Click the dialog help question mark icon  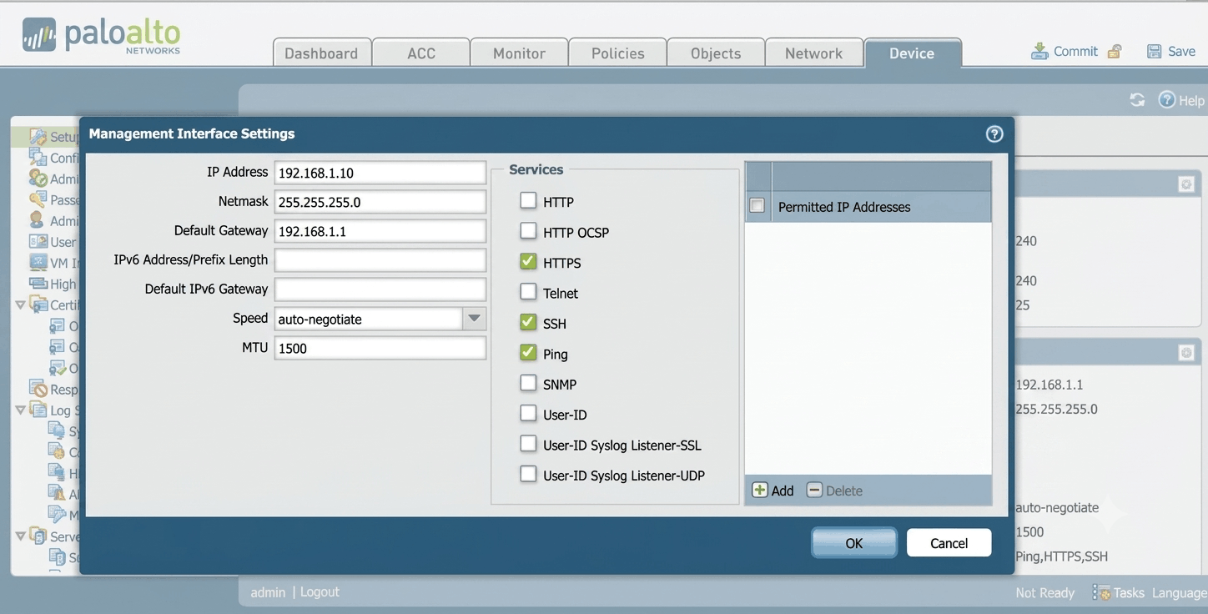pos(994,133)
